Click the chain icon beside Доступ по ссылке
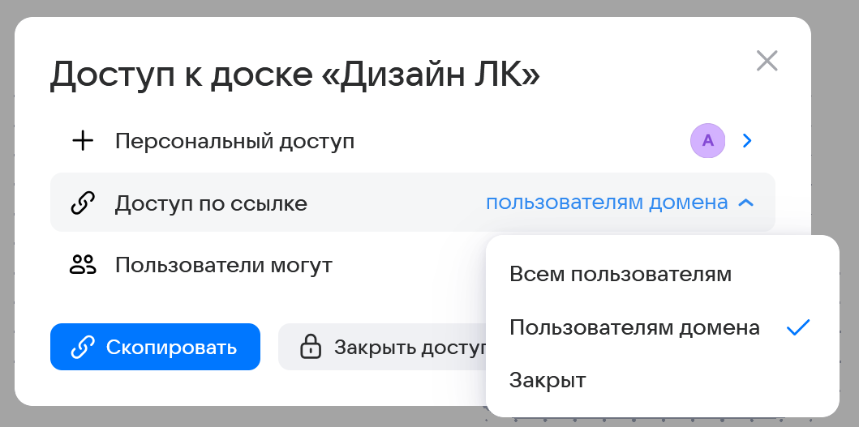859x427 pixels. 83,203
